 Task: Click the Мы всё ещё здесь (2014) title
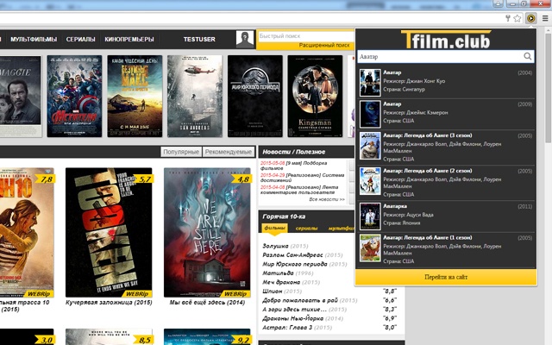coord(207,303)
